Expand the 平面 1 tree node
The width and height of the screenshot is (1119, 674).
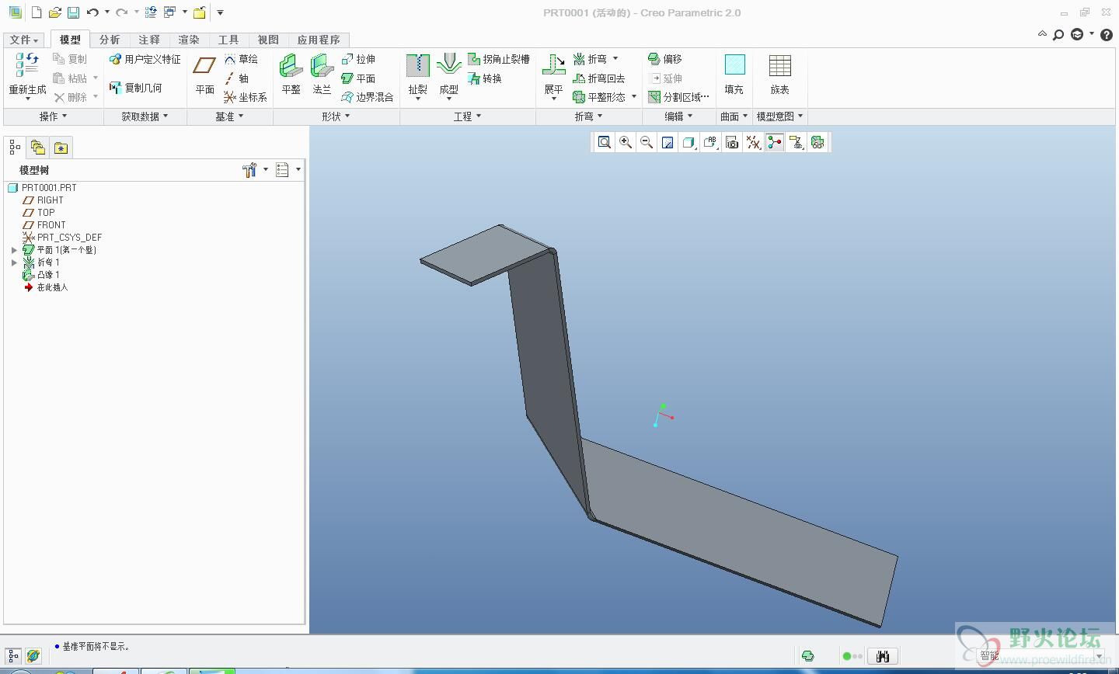[14, 250]
